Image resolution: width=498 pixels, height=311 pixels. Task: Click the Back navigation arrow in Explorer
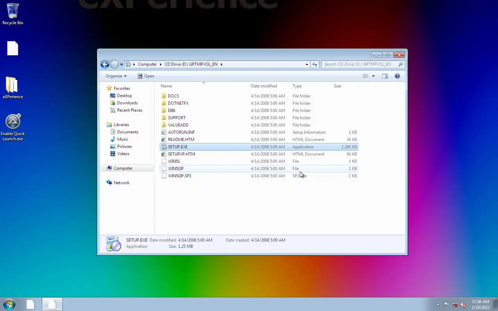pyautogui.click(x=105, y=64)
